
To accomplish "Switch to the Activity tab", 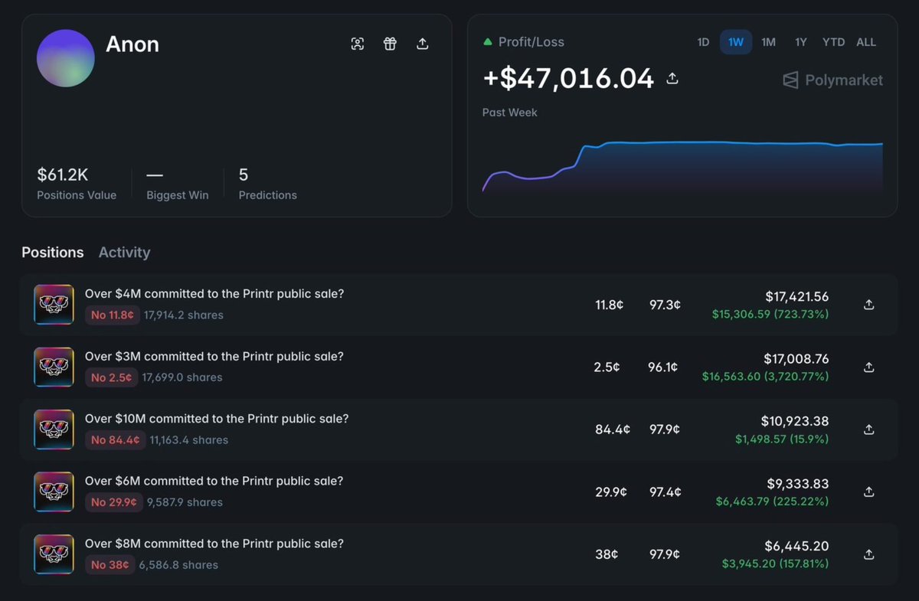I will pos(124,252).
